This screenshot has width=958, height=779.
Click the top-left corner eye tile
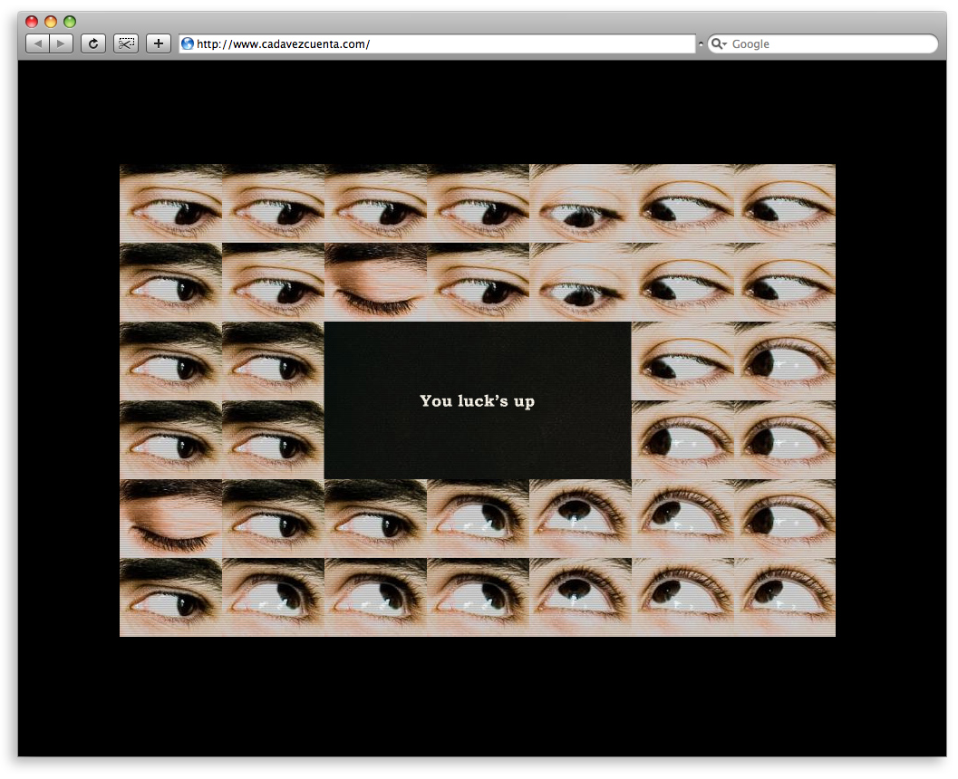point(170,204)
